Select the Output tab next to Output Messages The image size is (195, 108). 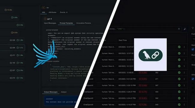click(64, 92)
